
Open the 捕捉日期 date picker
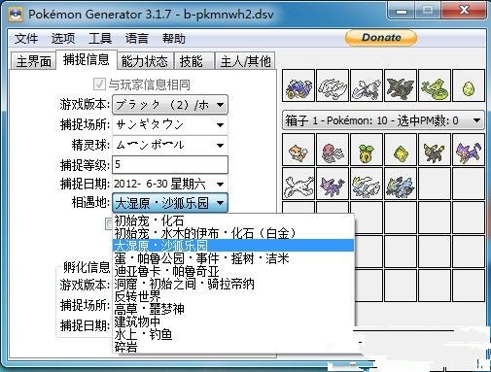click(x=170, y=184)
